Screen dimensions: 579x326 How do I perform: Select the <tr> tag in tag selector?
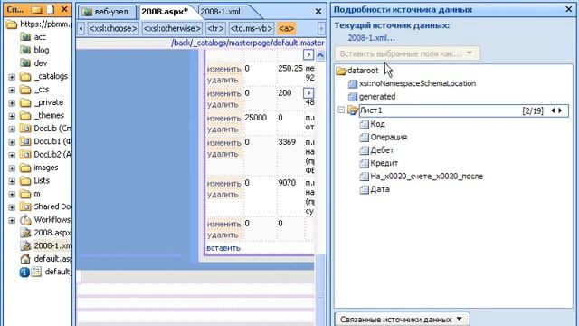(215, 28)
